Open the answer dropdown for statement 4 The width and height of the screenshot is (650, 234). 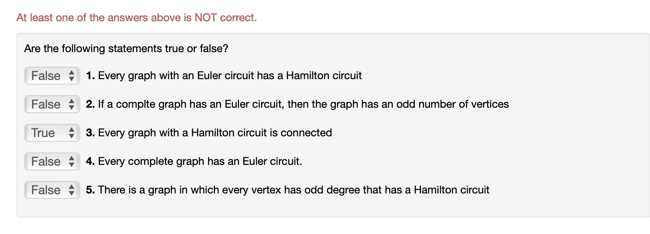(52, 161)
